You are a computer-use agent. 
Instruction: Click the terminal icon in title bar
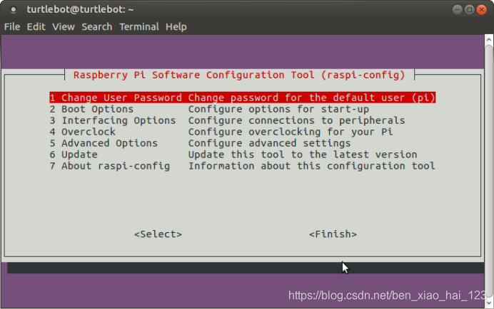[x=13, y=10]
